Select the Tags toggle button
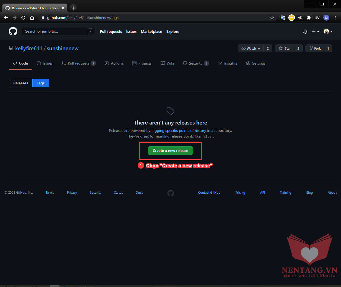The width and height of the screenshot is (341, 287). 41,83
